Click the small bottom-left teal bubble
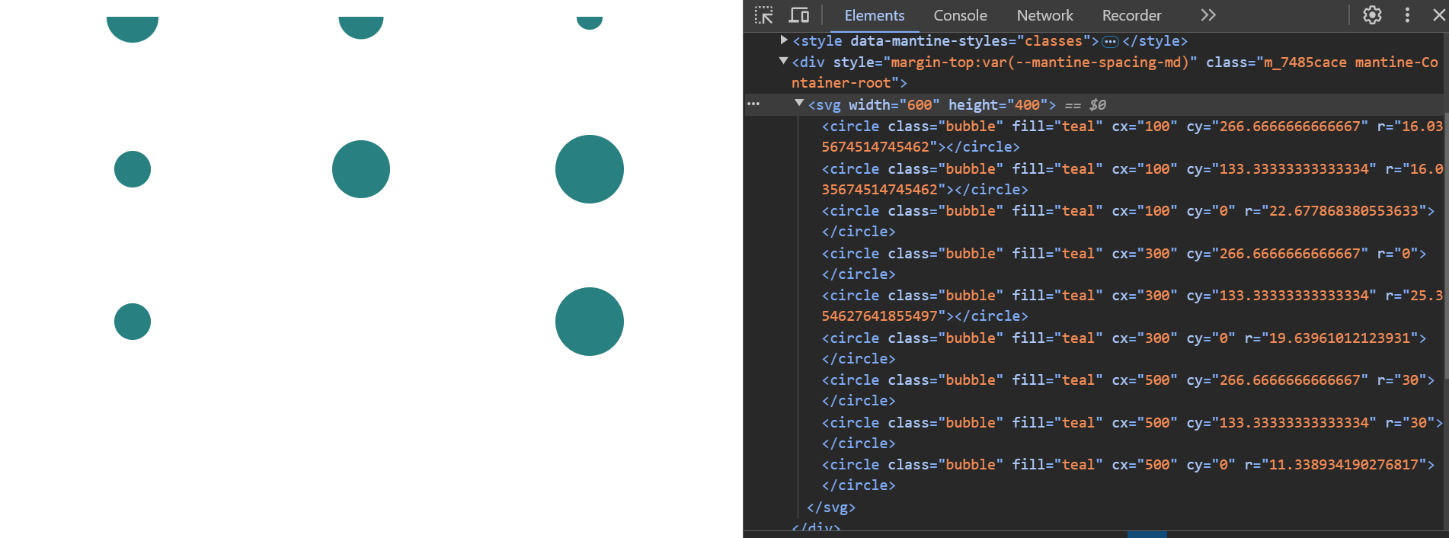Viewport: 1449px width, 538px height. [133, 322]
